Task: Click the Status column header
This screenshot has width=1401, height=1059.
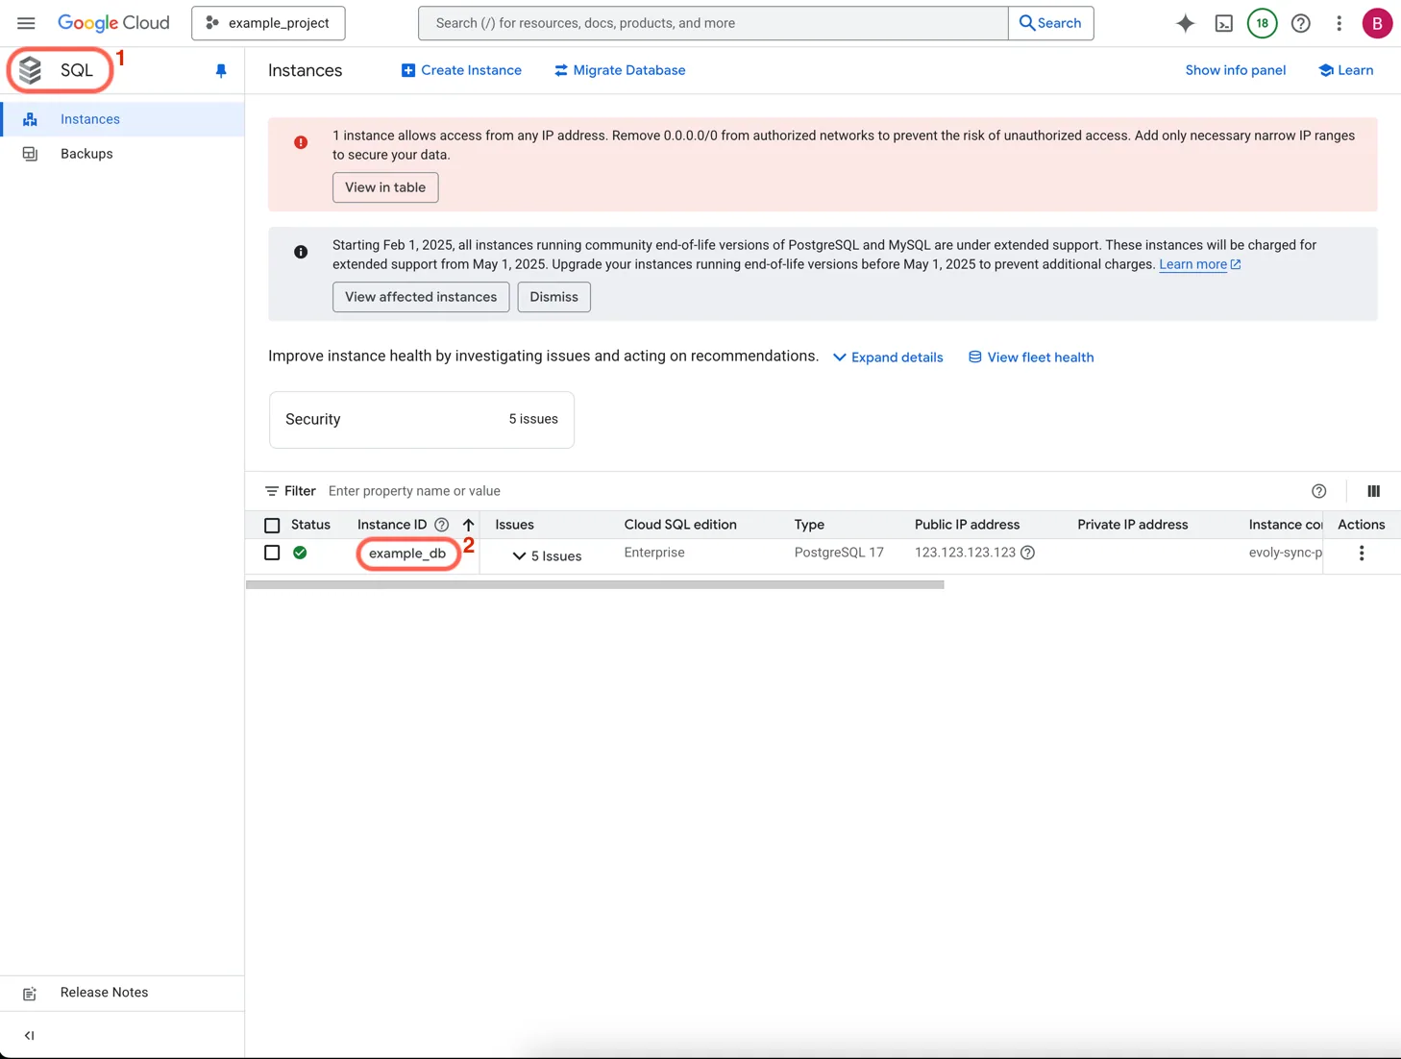Action: [x=310, y=525]
